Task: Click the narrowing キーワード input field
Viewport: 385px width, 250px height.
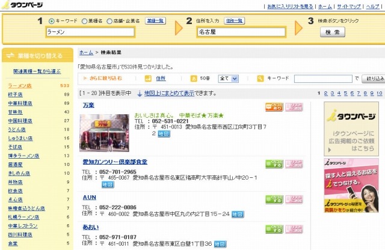Action: pos(323,79)
